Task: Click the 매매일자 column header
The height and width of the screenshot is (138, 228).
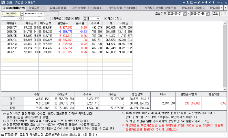Action: [12, 23]
